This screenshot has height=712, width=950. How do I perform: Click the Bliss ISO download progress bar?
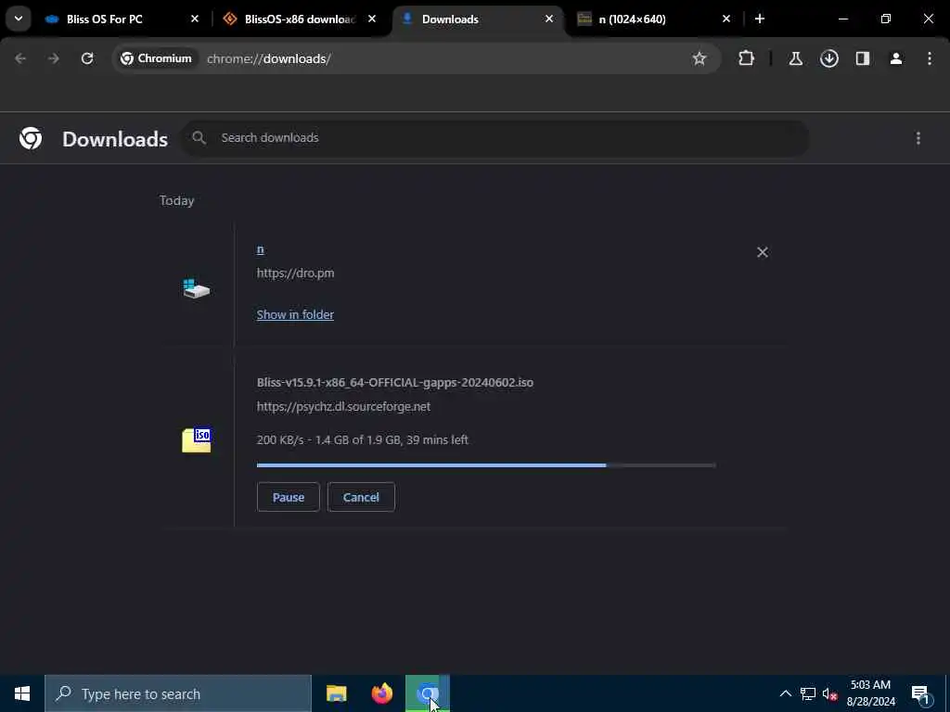tap(486, 465)
